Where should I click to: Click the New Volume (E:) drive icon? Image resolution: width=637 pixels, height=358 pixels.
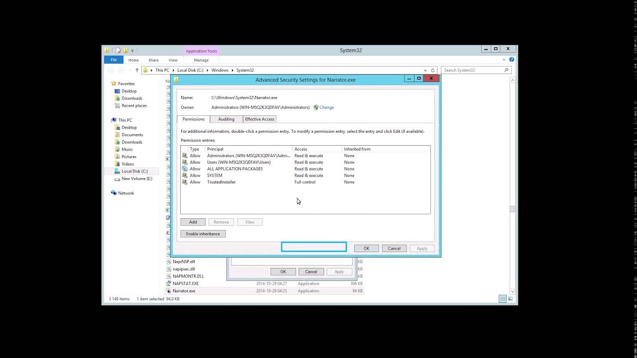(x=117, y=179)
